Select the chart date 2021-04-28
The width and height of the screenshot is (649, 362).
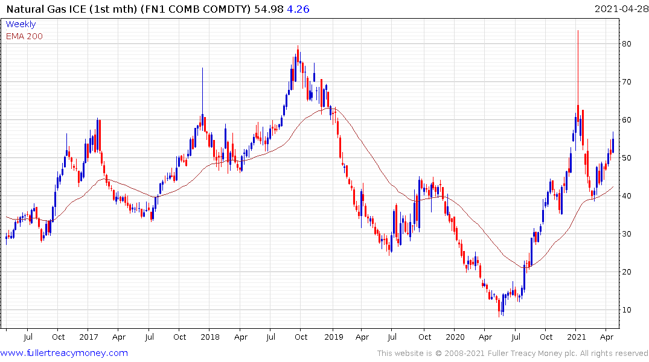point(621,9)
